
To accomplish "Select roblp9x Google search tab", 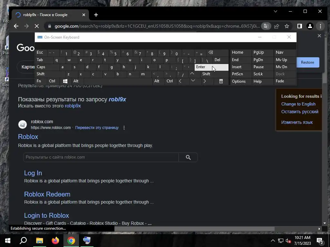I will coord(51,15).
